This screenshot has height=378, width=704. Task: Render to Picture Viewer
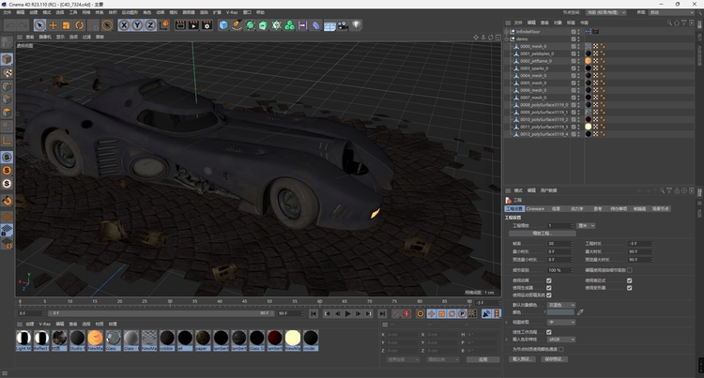point(193,25)
